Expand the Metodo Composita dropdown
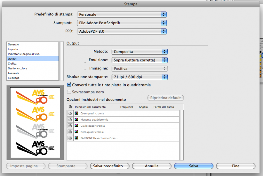The width and height of the screenshot is (263, 176). (x=140, y=52)
